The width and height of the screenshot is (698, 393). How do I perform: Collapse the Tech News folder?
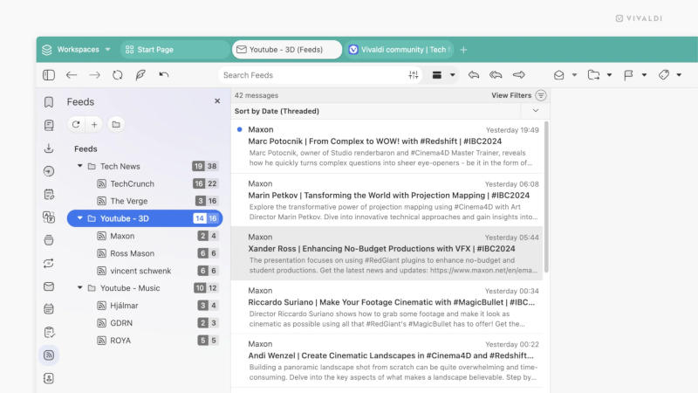click(80, 166)
